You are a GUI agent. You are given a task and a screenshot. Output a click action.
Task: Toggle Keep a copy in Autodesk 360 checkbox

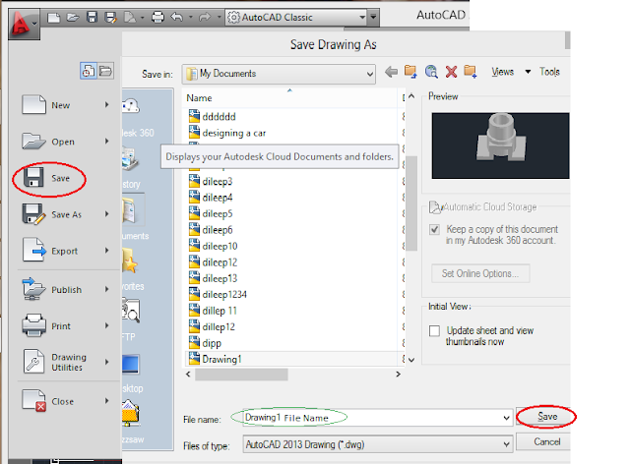pos(434,230)
